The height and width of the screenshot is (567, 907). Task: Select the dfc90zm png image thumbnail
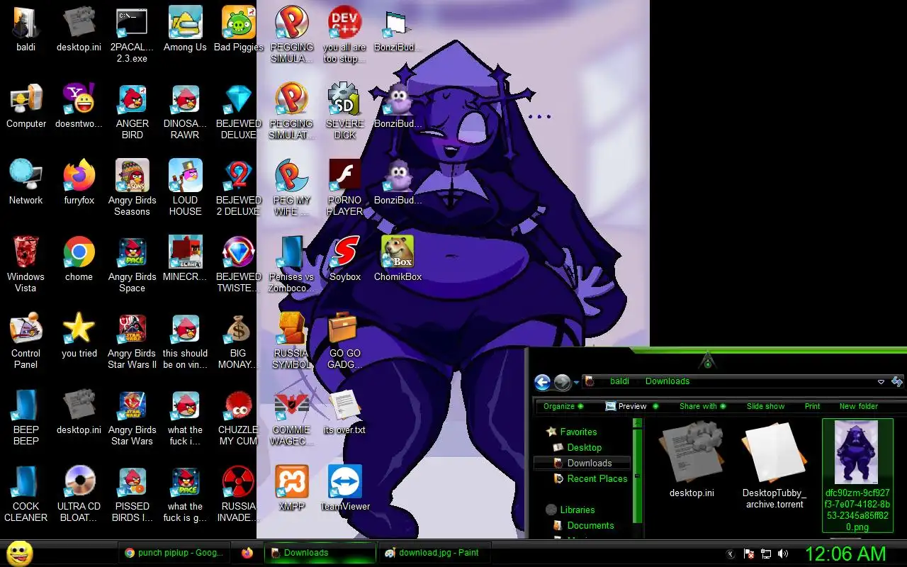(857, 475)
